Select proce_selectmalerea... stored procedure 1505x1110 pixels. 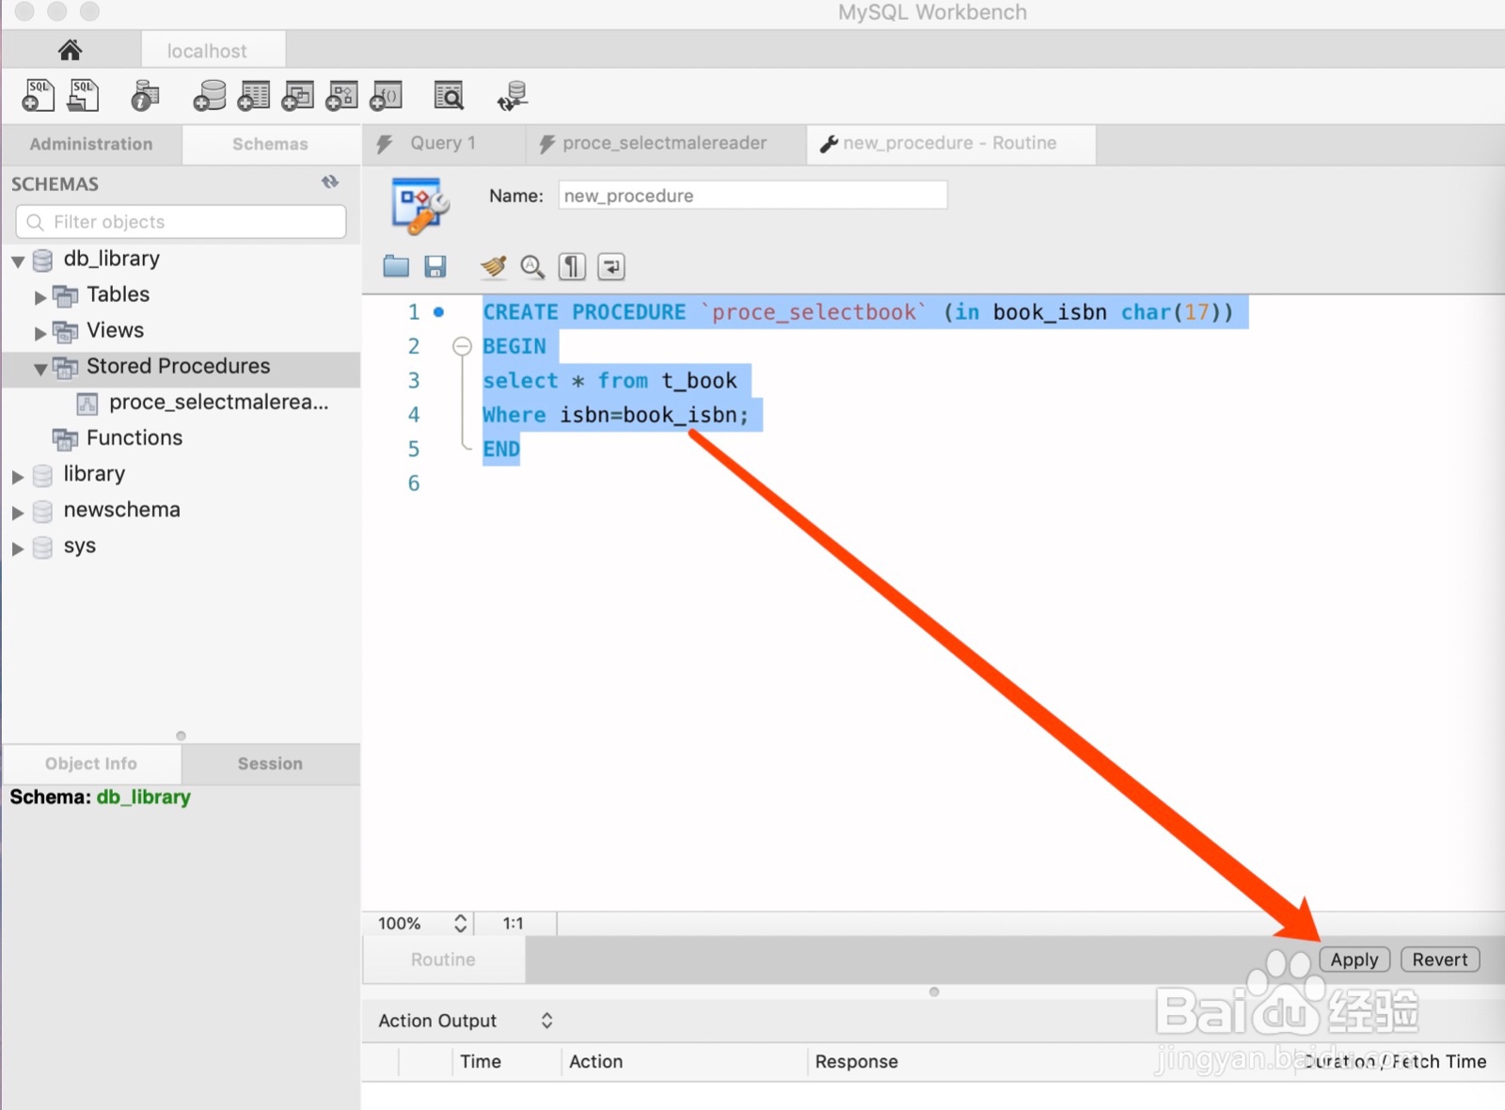[x=218, y=403]
